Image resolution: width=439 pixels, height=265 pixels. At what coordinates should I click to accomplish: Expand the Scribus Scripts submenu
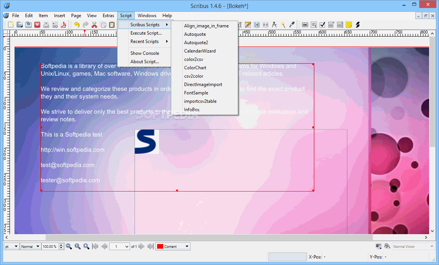pyautogui.click(x=145, y=25)
